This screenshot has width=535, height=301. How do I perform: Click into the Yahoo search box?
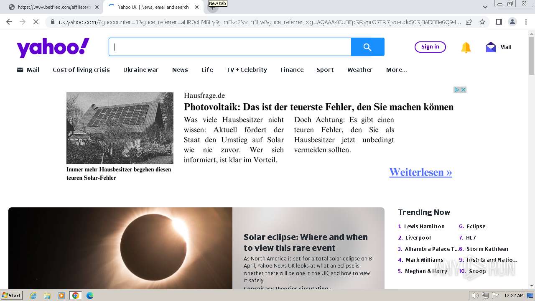[x=230, y=47]
